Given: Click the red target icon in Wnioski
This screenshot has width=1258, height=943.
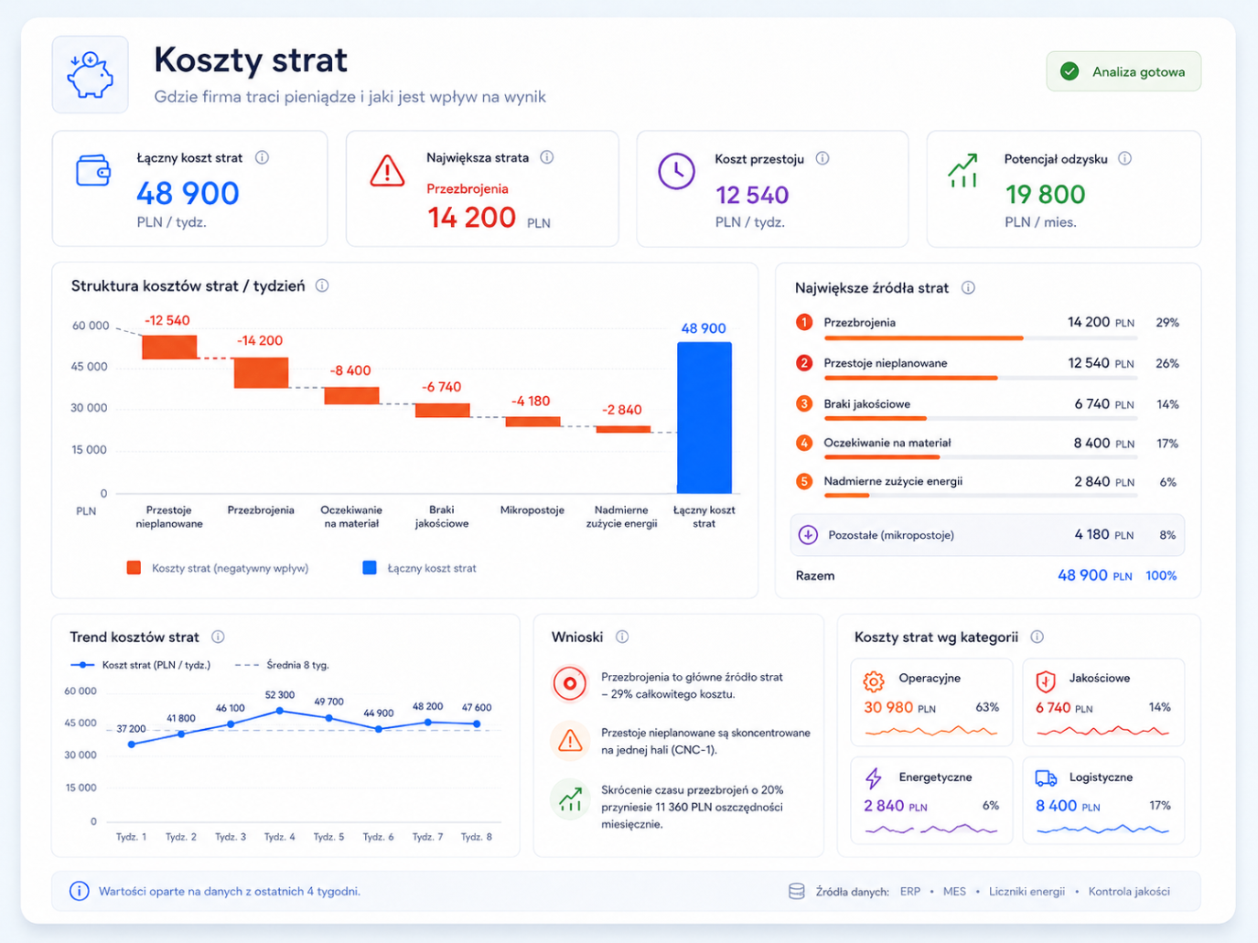Looking at the screenshot, I should tap(569, 683).
